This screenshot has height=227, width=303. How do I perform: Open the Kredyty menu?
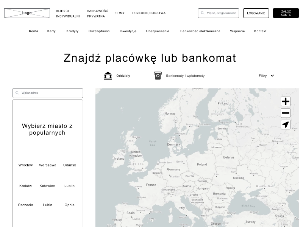pyautogui.click(x=72, y=31)
